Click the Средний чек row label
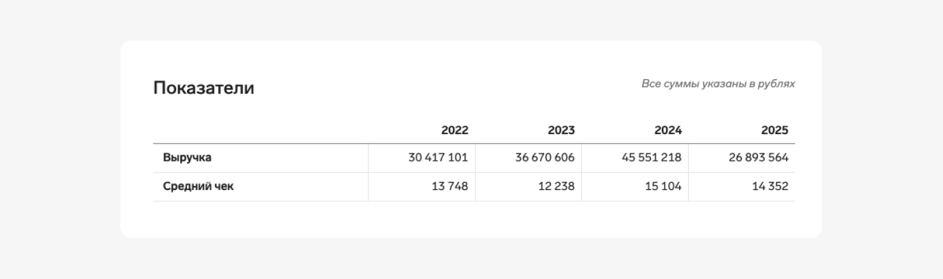The image size is (943, 279). pos(198,187)
